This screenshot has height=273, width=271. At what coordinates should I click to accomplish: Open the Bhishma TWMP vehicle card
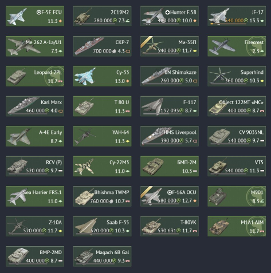[x=102, y=196]
